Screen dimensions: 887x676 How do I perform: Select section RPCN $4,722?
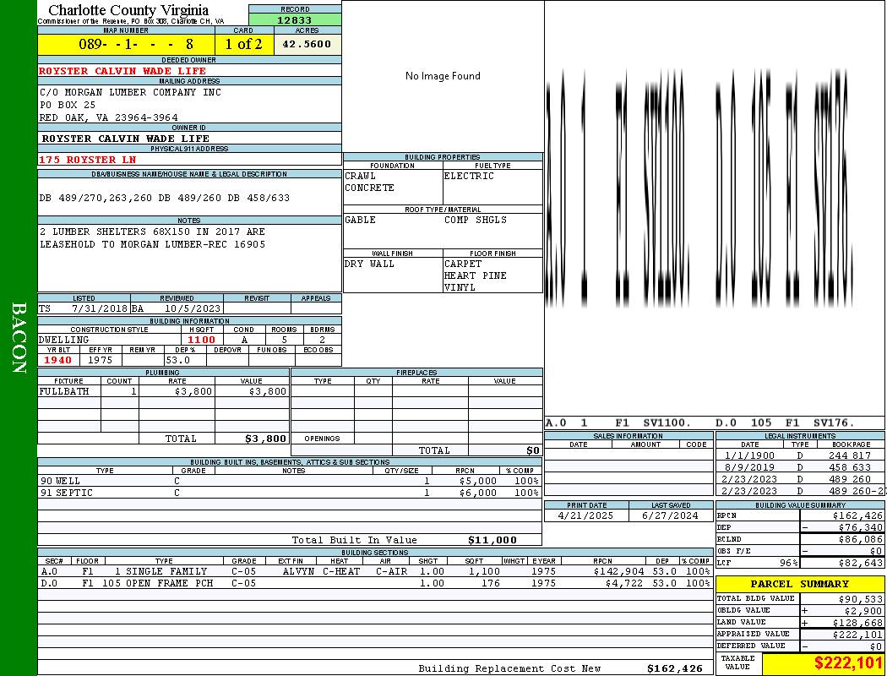pos(624,583)
